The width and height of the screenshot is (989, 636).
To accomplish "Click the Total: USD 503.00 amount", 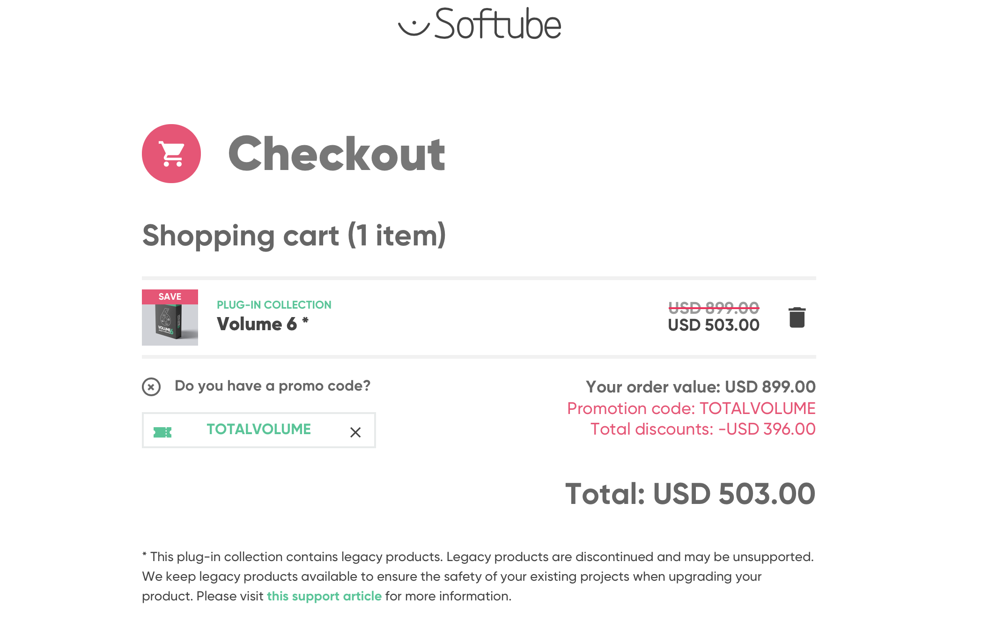I will [690, 494].
